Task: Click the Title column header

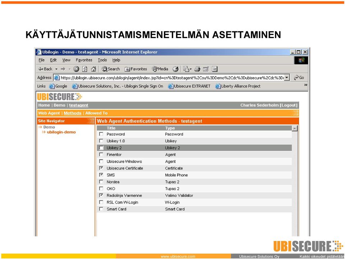Action: point(111,128)
